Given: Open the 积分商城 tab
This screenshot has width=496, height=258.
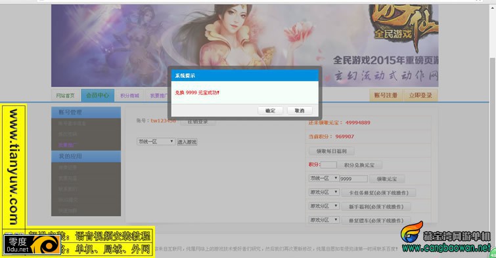Looking at the screenshot, I should pos(129,95).
